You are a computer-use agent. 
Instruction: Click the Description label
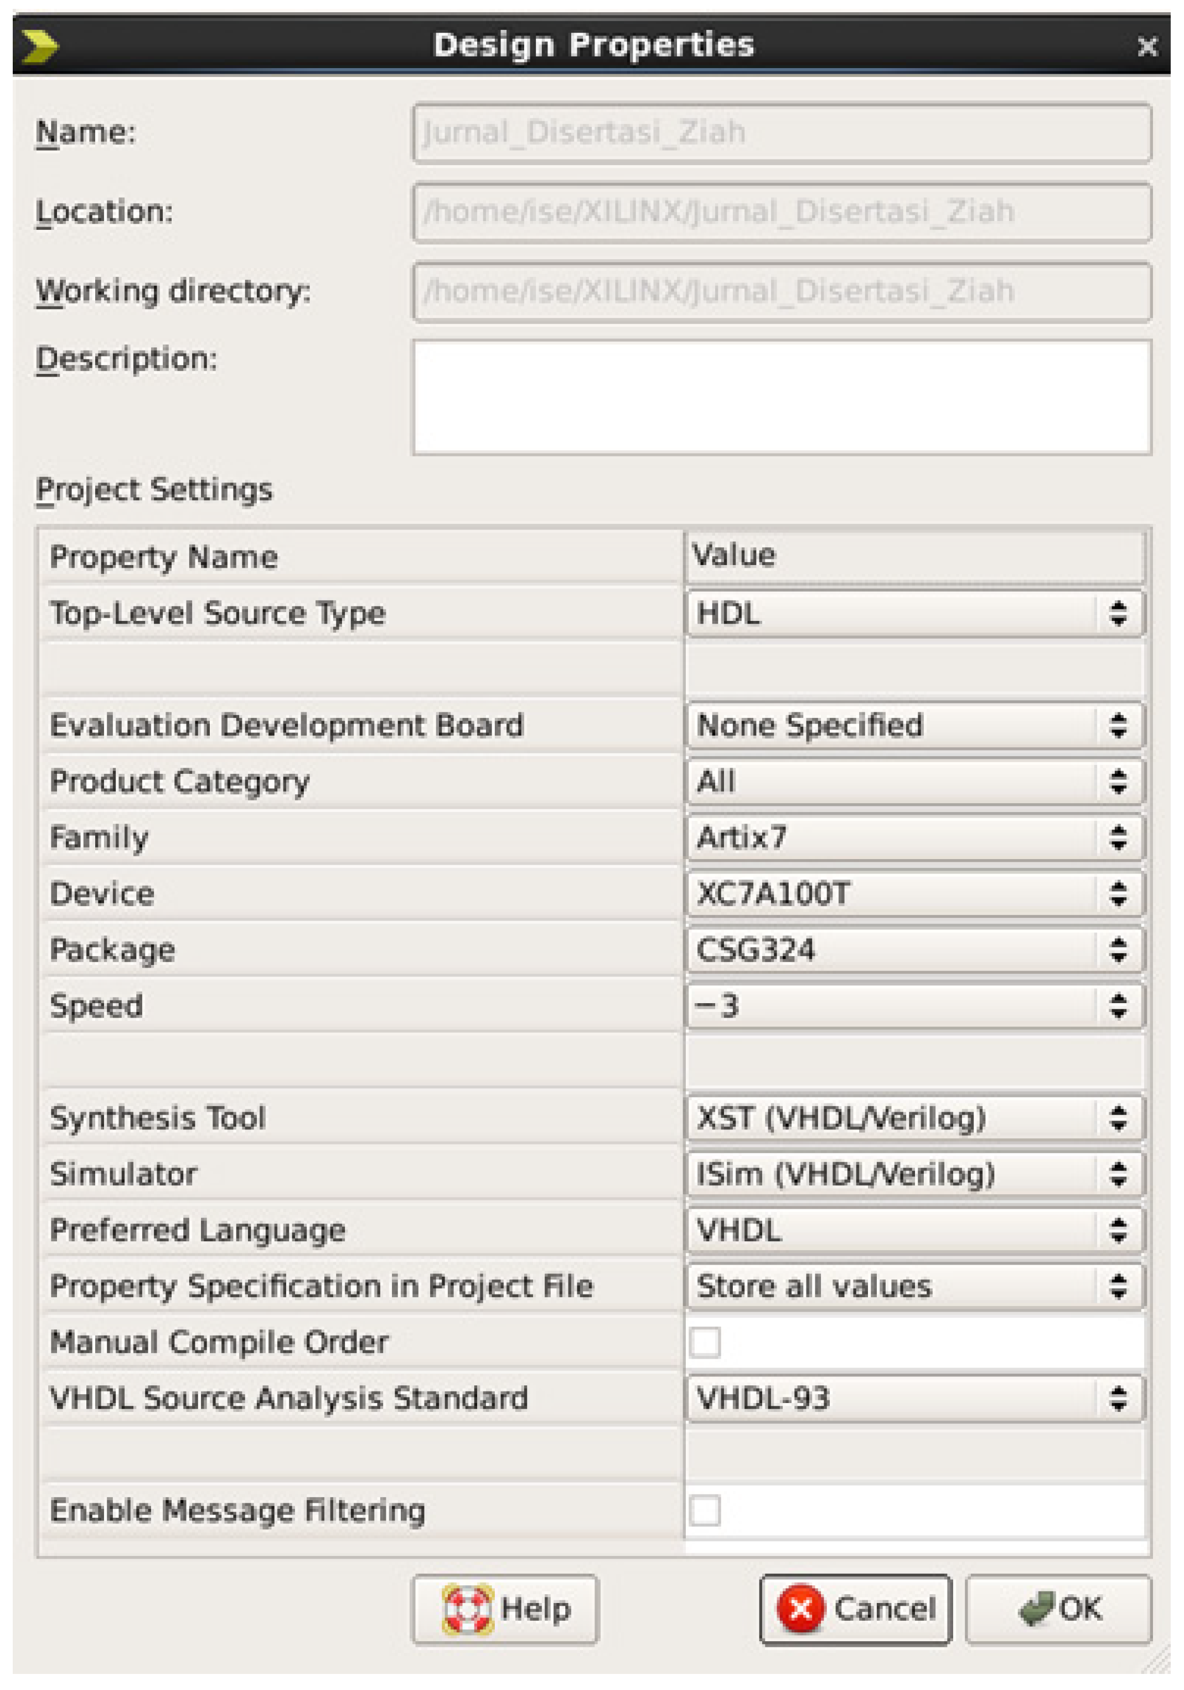(x=127, y=359)
